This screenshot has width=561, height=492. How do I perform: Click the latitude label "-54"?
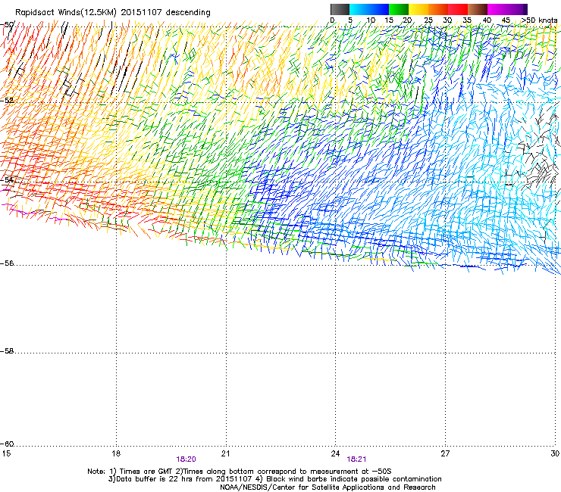point(7,179)
